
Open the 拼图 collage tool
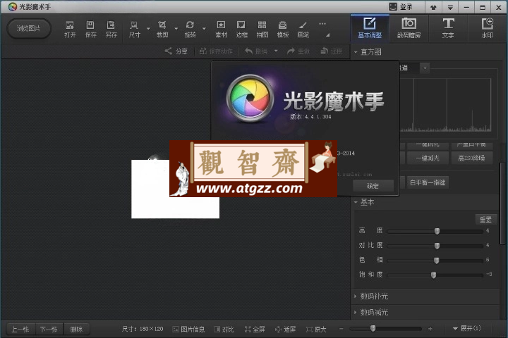(x=262, y=29)
